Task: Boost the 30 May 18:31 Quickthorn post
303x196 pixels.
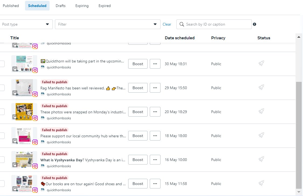Action: point(138,64)
